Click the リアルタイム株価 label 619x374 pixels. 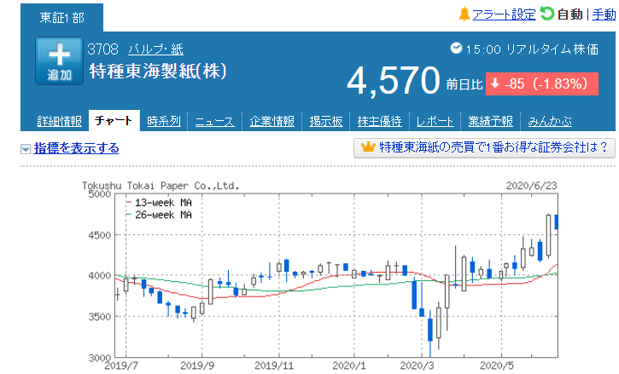coord(552,49)
